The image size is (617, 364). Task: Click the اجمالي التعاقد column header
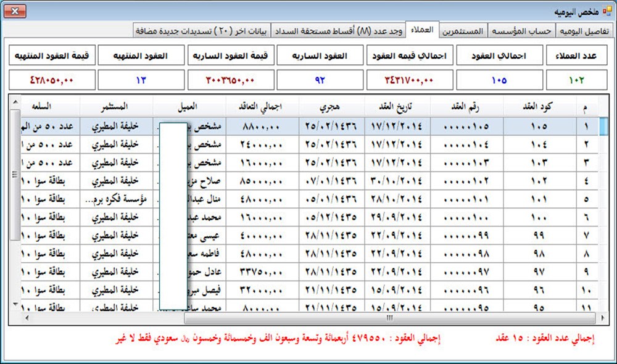point(260,106)
